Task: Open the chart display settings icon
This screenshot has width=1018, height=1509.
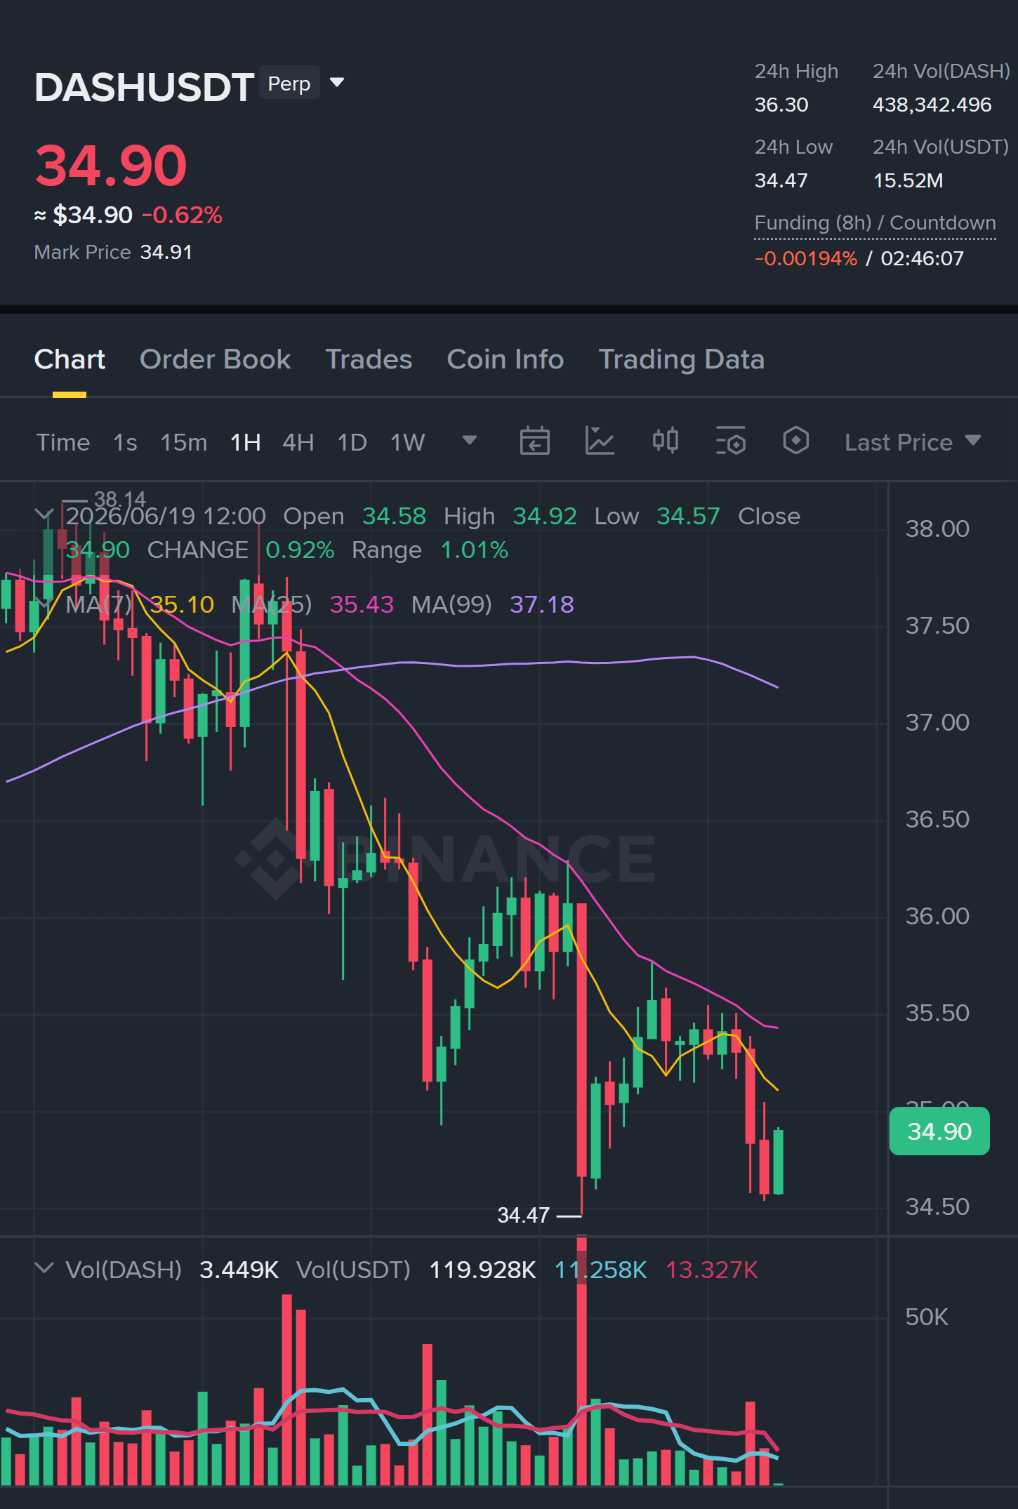Action: click(731, 441)
